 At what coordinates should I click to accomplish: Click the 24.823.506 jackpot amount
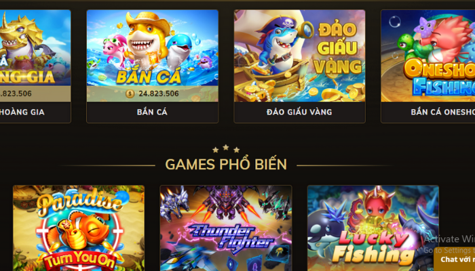(159, 93)
